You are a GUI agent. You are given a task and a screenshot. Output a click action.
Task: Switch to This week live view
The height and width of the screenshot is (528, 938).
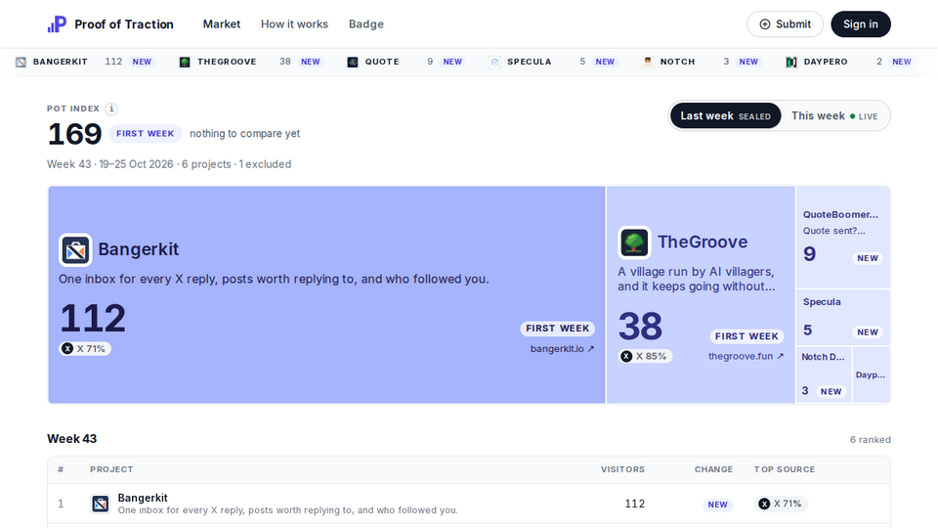(833, 115)
